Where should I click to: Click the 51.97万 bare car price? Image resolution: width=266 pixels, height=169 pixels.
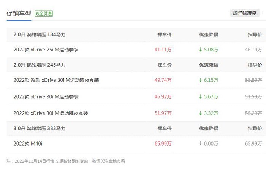pyautogui.click(x=163, y=113)
